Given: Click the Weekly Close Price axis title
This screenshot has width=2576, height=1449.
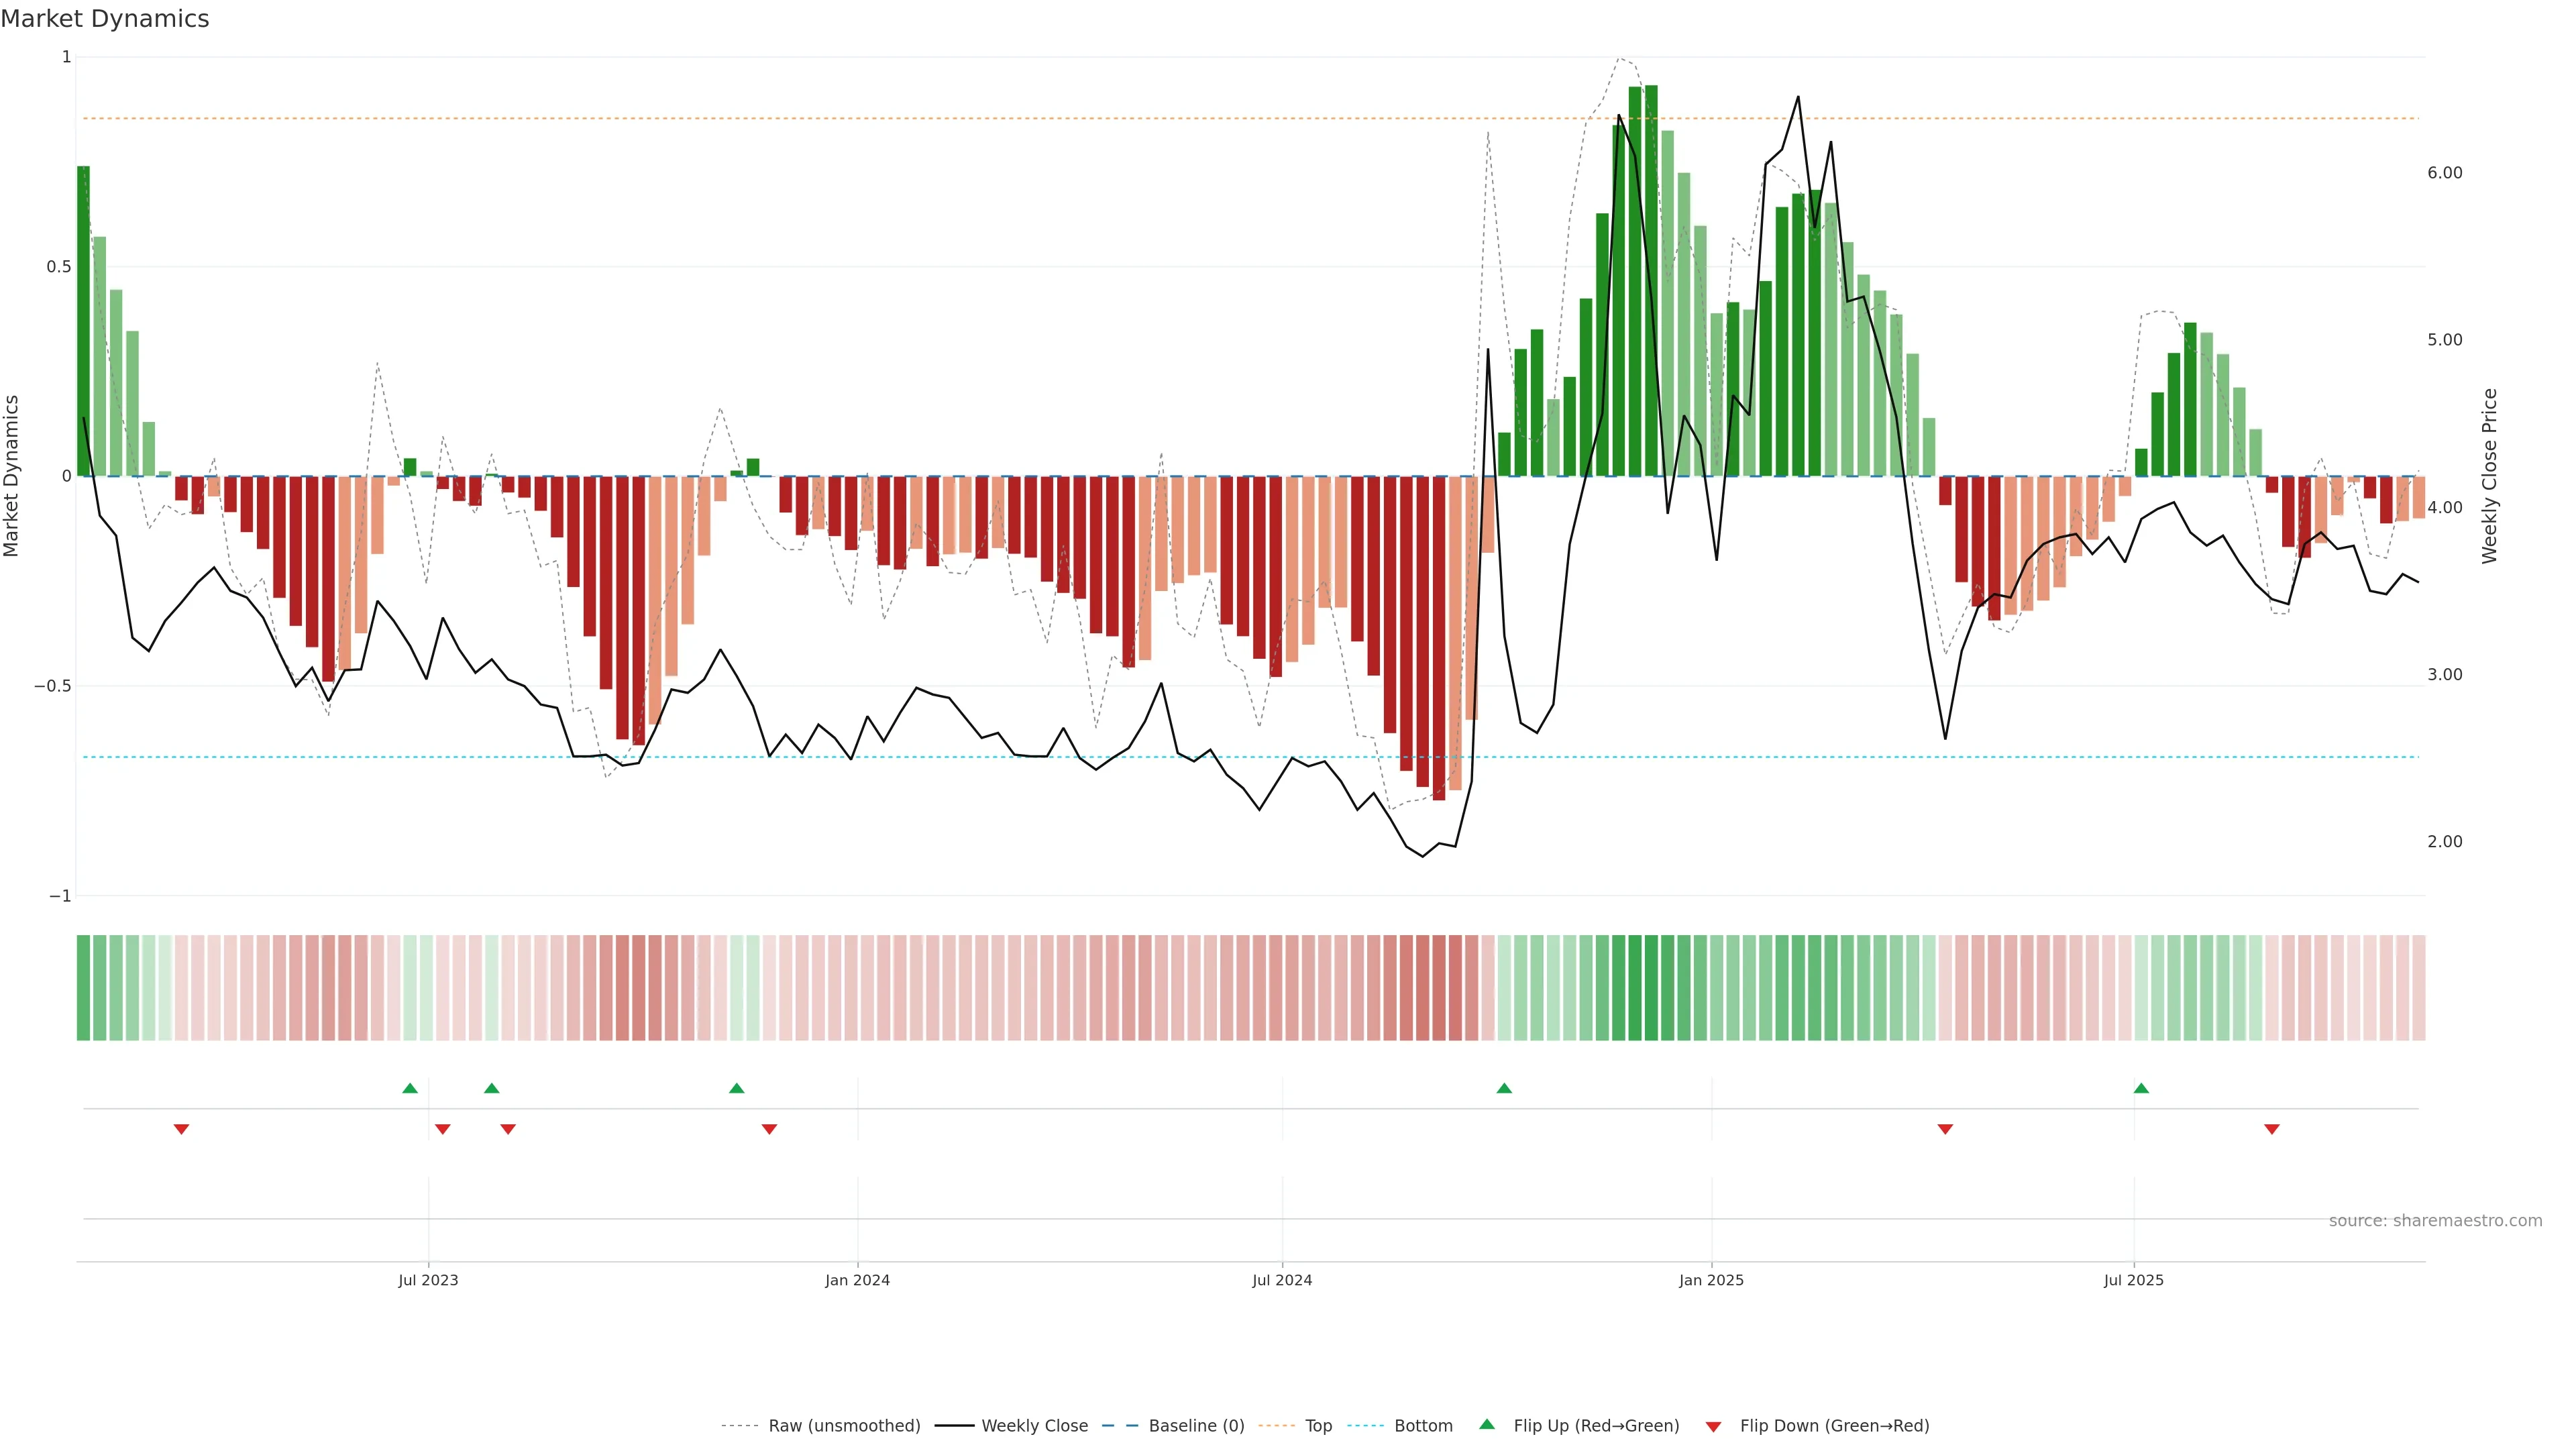Looking at the screenshot, I should 2490,476.
